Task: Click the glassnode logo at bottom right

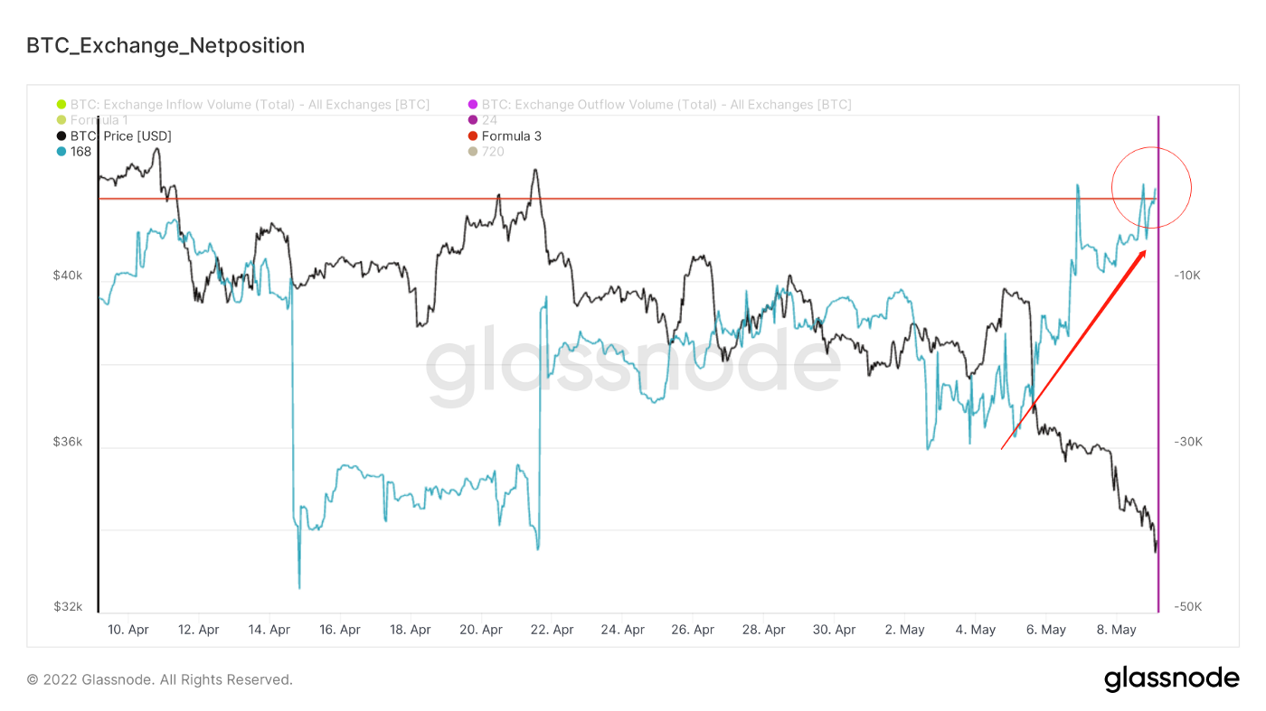Action: coord(1171,678)
